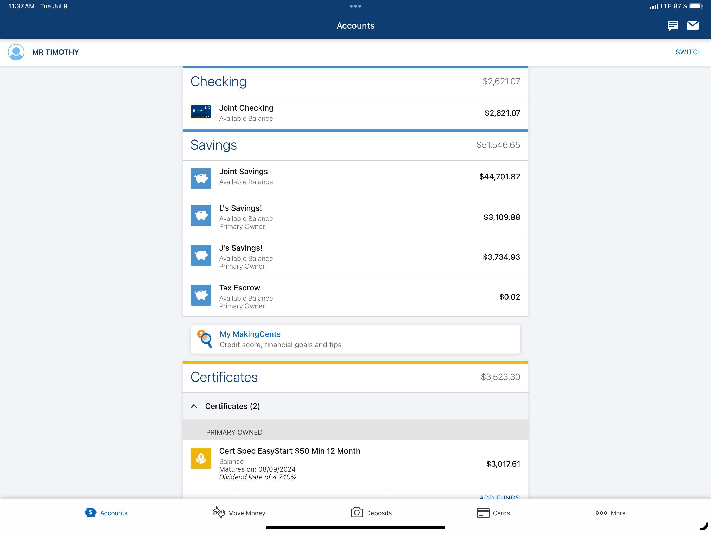Tap the L's Savings piggy bank icon
Image resolution: width=711 pixels, height=533 pixels.
[201, 215]
